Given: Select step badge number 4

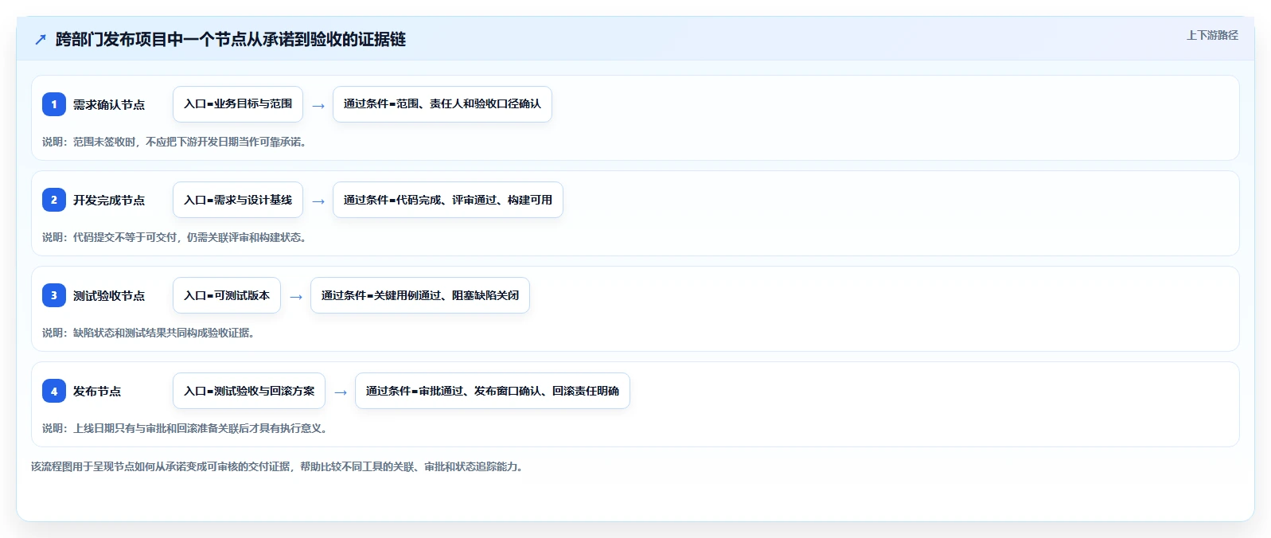Looking at the screenshot, I should coord(54,391).
